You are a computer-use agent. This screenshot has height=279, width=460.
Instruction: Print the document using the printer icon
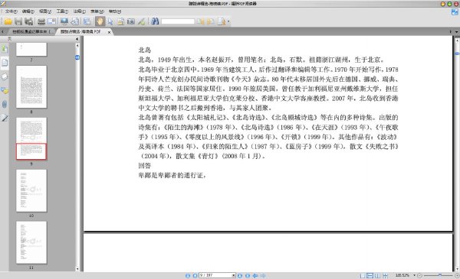(41, 21)
